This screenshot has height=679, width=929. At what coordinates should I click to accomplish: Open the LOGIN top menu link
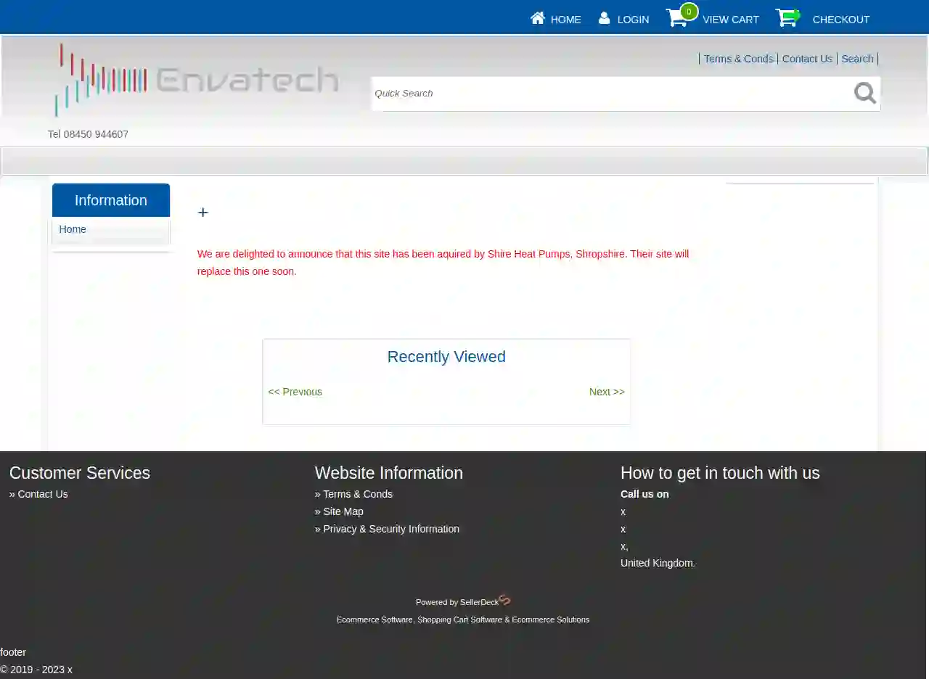(633, 20)
